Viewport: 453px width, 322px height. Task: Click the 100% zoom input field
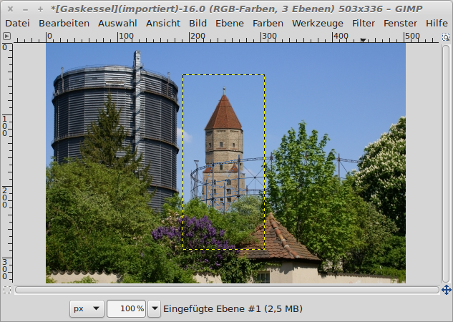click(126, 308)
